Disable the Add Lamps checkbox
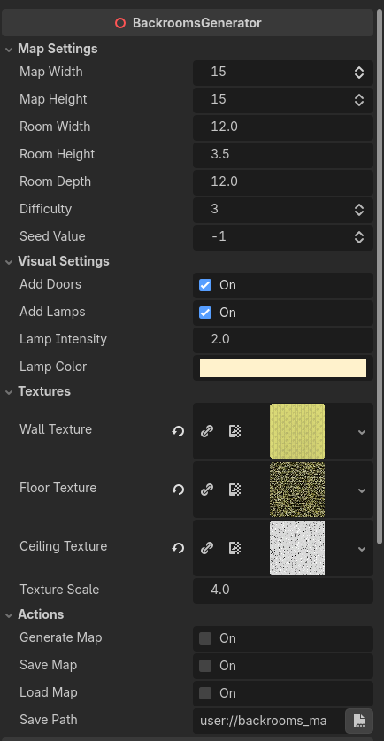This screenshot has height=741, width=384. pyautogui.click(x=205, y=313)
